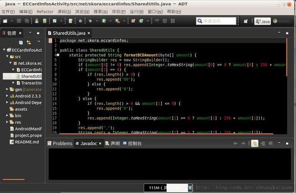
Task: Click the Quick Access search field
Action: click(x=216, y=21)
